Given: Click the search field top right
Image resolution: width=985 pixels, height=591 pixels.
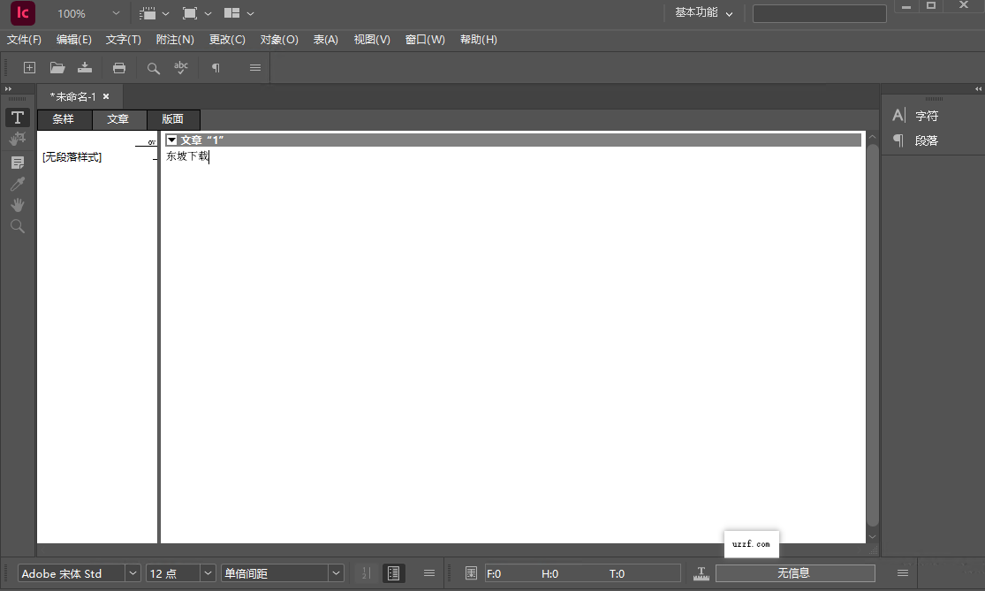Looking at the screenshot, I should point(819,13).
